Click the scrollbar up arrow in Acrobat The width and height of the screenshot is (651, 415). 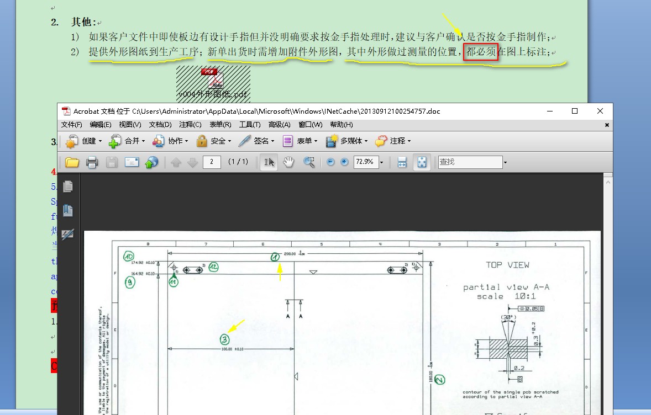point(608,182)
